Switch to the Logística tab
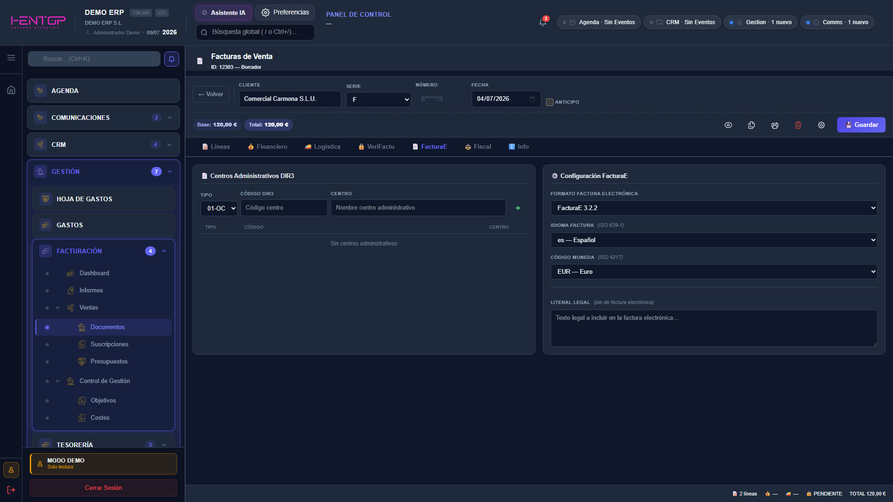This screenshot has width=893, height=502. (x=322, y=147)
